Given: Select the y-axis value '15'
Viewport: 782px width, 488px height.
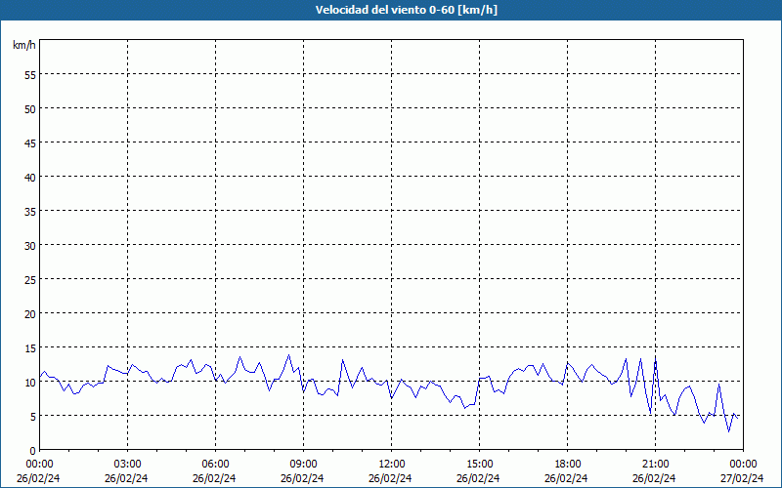Looking at the screenshot, I should (30, 347).
